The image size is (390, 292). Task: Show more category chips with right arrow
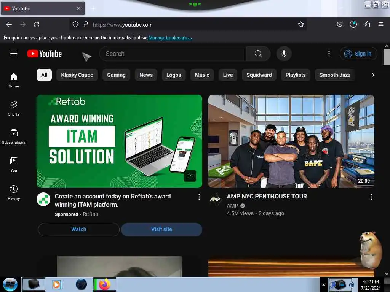(x=372, y=75)
